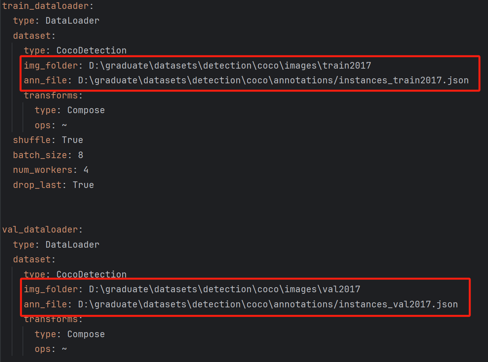Click the ops tilde in val_dataloader
Viewport: 488px width, 362px height.
[x=64, y=349]
